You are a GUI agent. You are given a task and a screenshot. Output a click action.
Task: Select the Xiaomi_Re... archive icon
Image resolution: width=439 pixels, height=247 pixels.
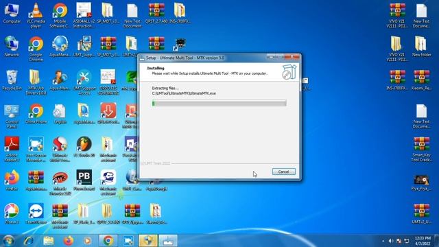point(421,80)
